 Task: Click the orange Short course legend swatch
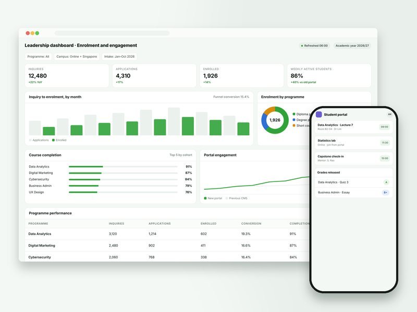[x=294, y=125]
